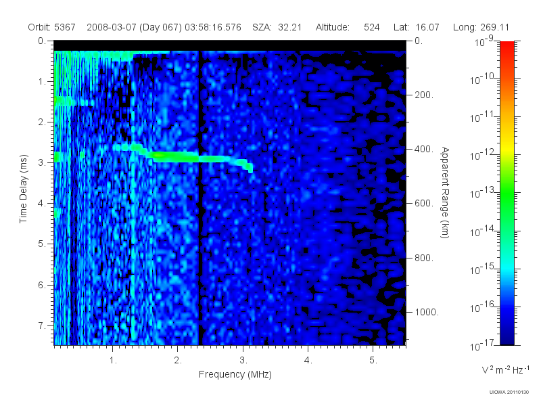Click the 3. tick label on frequency axis

(243, 361)
